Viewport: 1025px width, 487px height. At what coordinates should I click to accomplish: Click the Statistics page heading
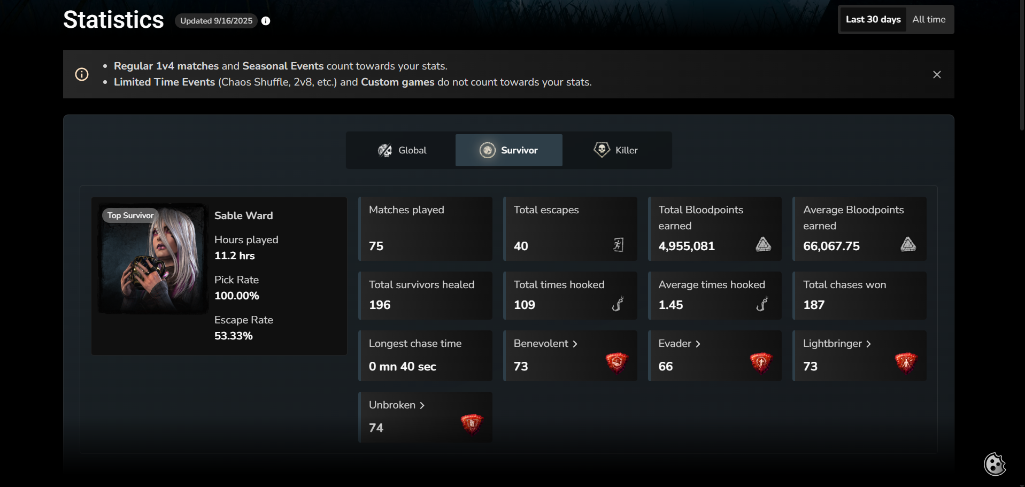click(x=113, y=20)
